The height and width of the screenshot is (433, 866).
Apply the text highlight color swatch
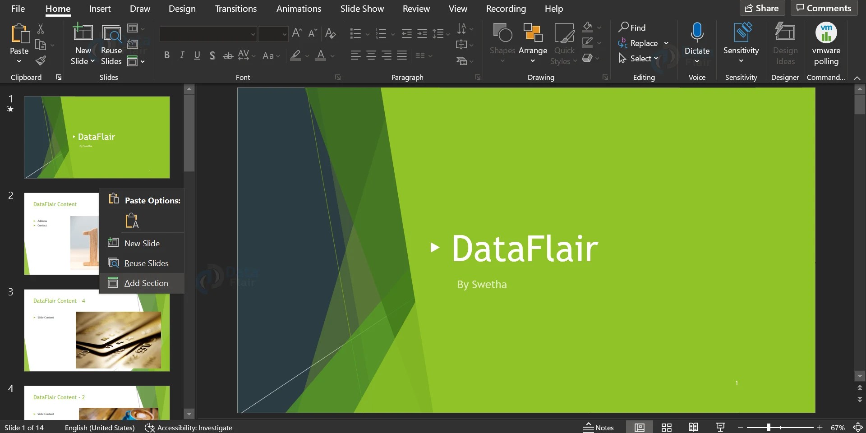pyautogui.click(x=295, y=55)
